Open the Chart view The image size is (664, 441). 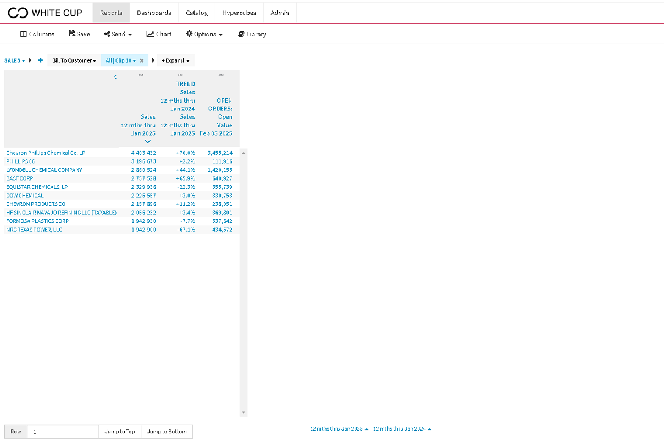pyautogui.click(x=159, y=34)
